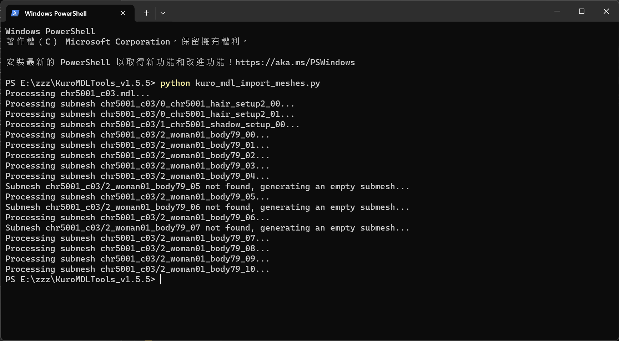Click the Microsoft Corporation copyright line
The height and width of the screenshot is (341, 619).
[x=127, y=42]
